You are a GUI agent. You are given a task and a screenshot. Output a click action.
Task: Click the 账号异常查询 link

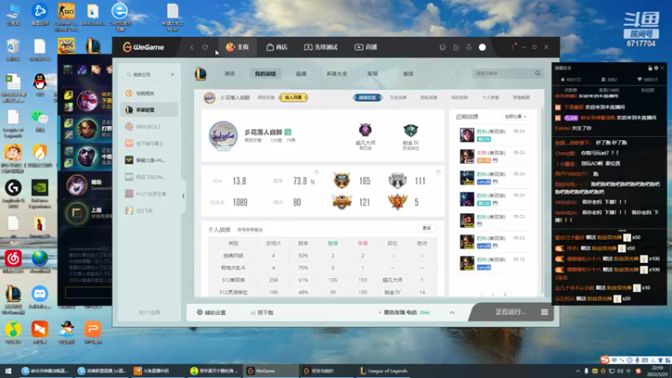(249, 230)
